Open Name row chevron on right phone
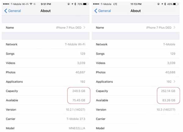This screenshot has height=132, width=183. tap(174, 28)
